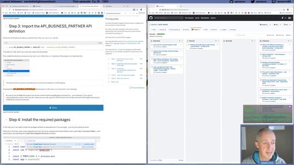Open the tech-aloud repository link

163,24
